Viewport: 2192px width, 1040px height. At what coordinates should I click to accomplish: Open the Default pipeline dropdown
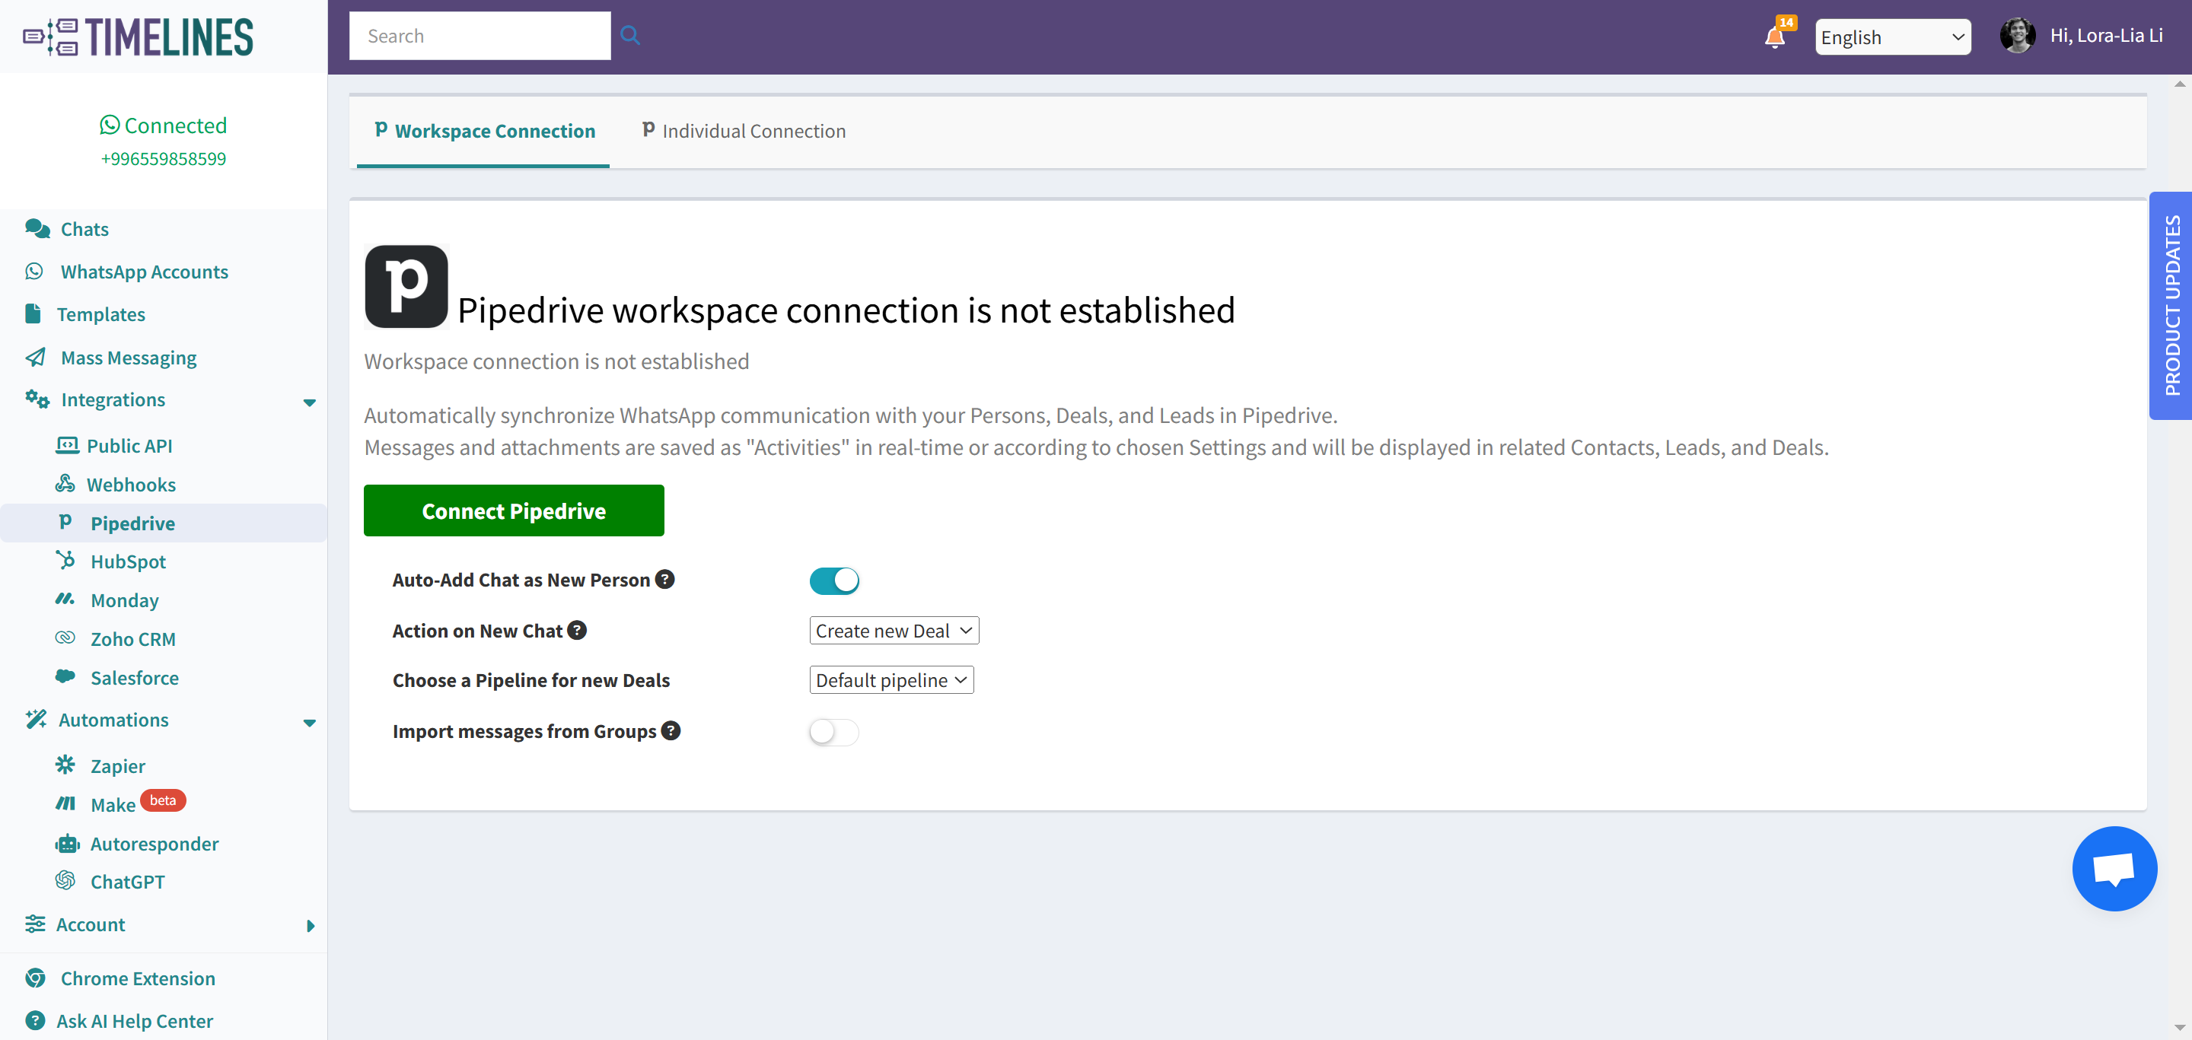pyautogui.click(x=891, y=679)
